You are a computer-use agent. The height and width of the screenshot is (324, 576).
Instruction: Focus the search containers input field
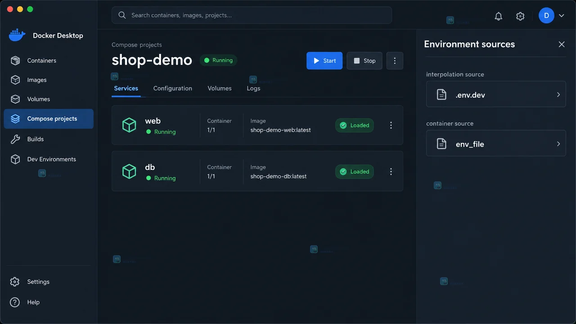pos(252,15)
